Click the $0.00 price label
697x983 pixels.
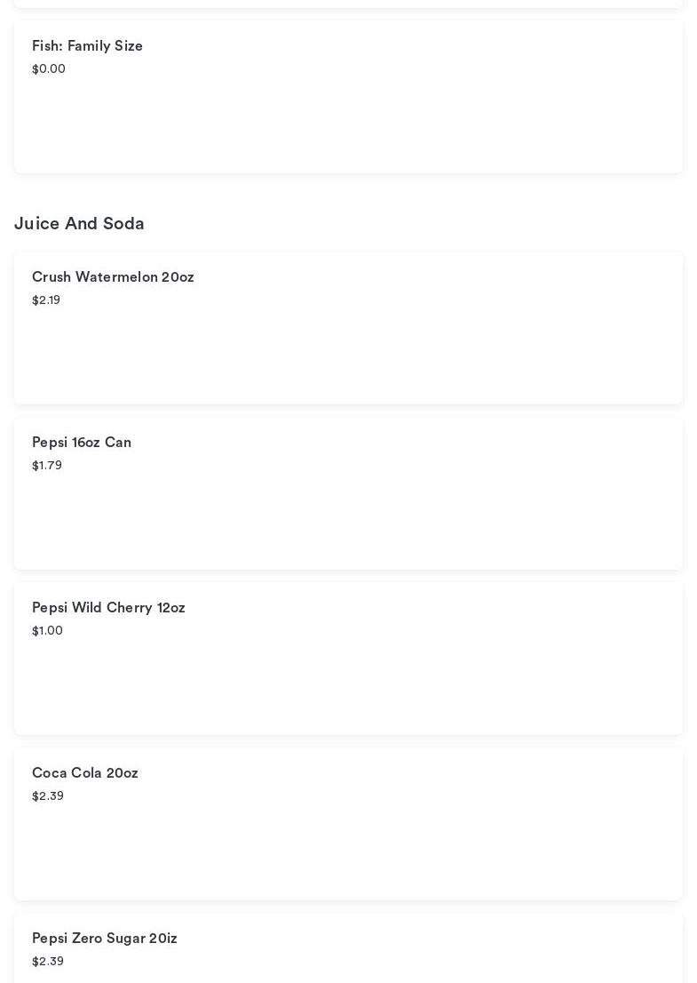(x=49, y=69)
